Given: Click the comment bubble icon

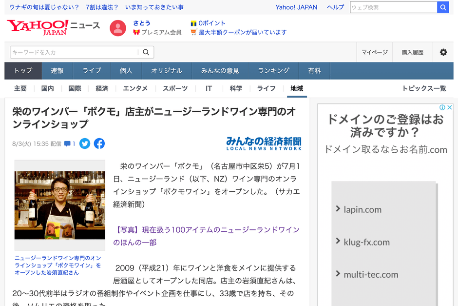Looking at the screenshot, I should tap(67, 143).
